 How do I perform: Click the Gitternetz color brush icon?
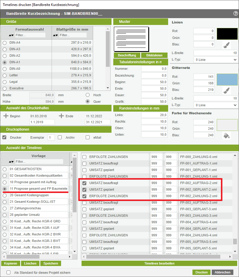point(227,90)
